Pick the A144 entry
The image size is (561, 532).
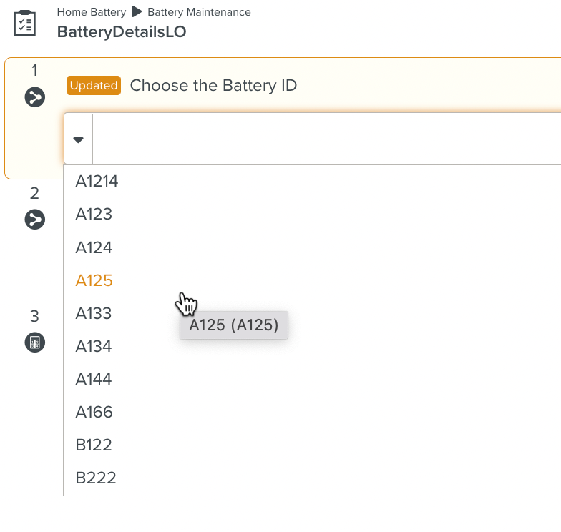[x=94, y=379]
